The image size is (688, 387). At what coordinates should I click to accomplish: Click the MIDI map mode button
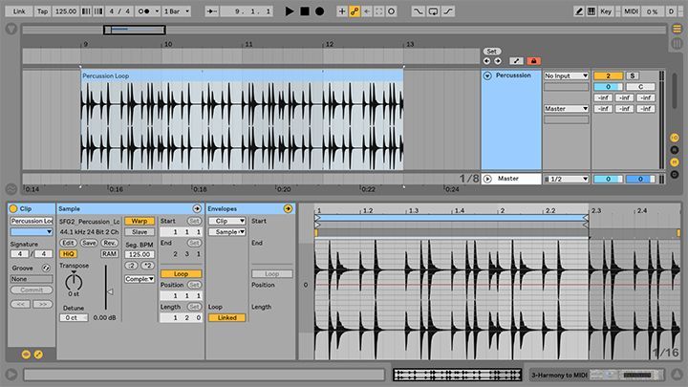point(632,11)
